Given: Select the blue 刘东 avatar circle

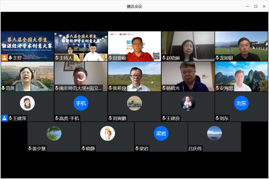Looking at the screenshot, I should click(x=241, y=103).
